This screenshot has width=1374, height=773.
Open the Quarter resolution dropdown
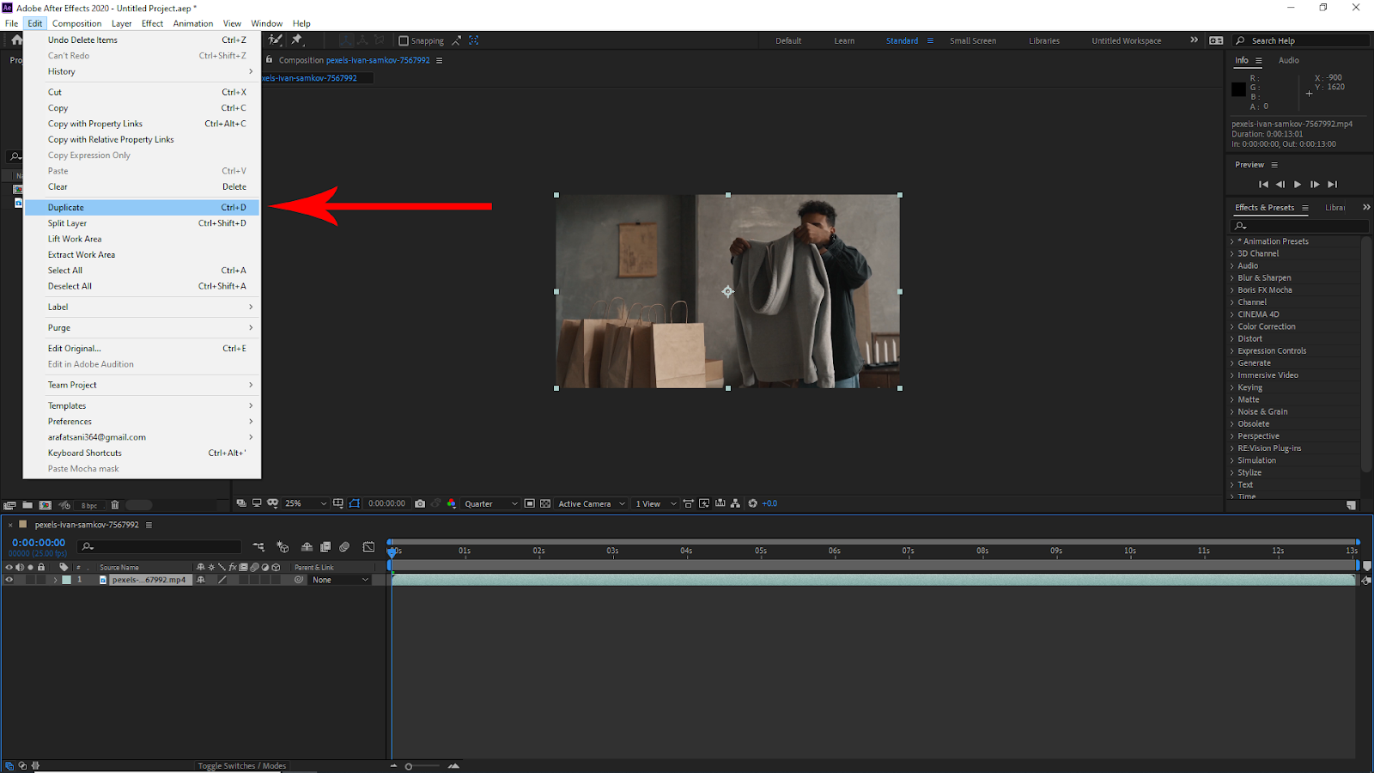(x=491, y=504)
